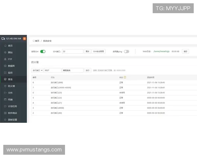
Task: Select the firewall row 放行端口:[8888]
Action: pos(114,108)
